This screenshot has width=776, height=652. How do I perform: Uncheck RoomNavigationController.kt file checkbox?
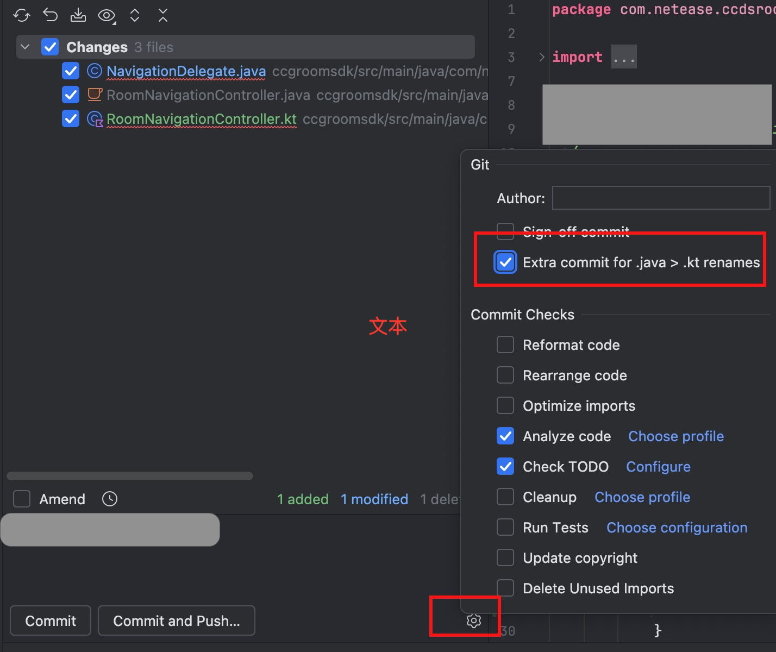(71, 118)
